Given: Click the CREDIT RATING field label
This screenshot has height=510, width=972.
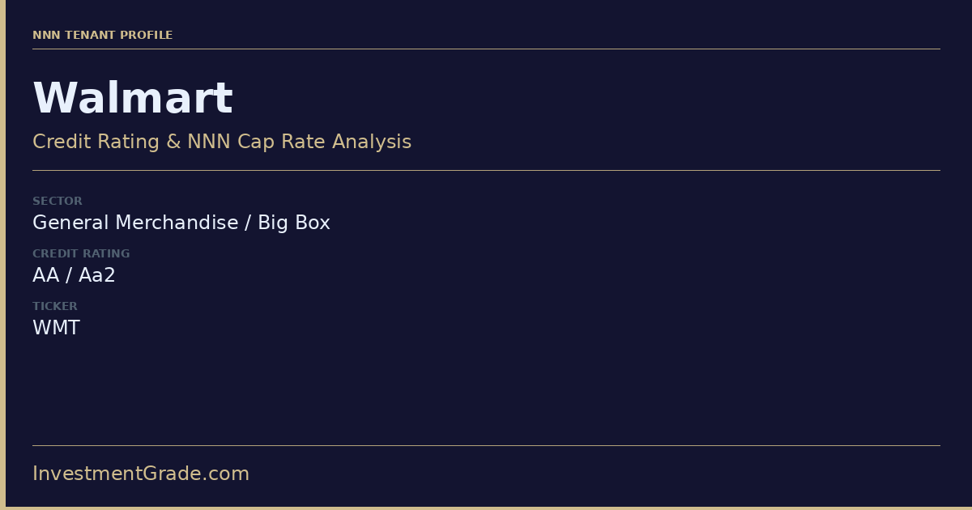Looking at the screenshot, I should coord(81,254).
